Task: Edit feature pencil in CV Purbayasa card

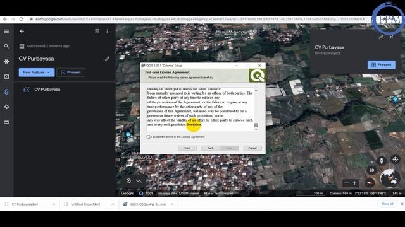Action: point(381,37)
